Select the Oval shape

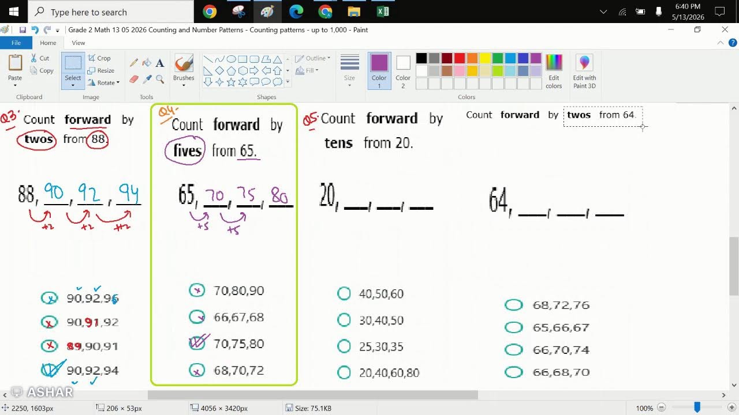[x=231, y=59]
